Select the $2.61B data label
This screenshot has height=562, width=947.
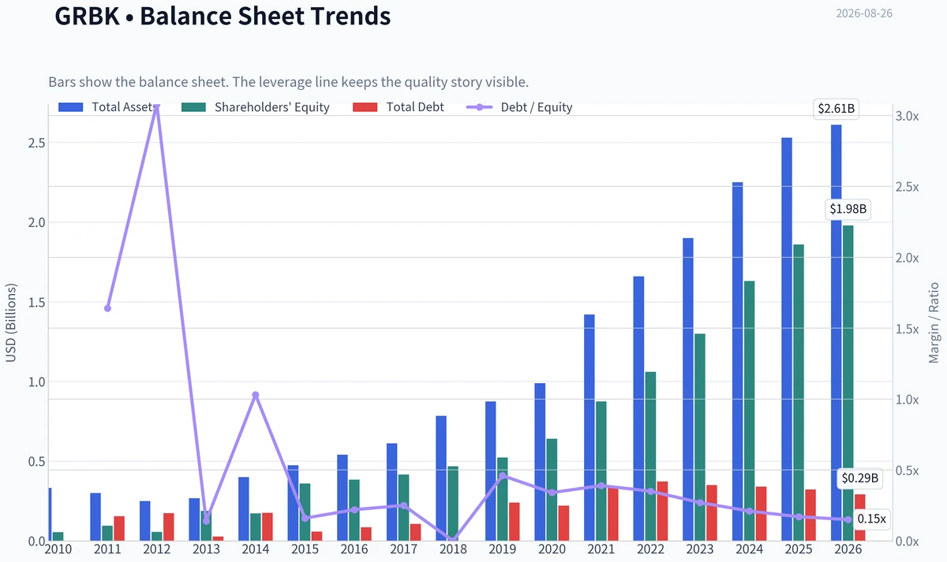point(836,109)
